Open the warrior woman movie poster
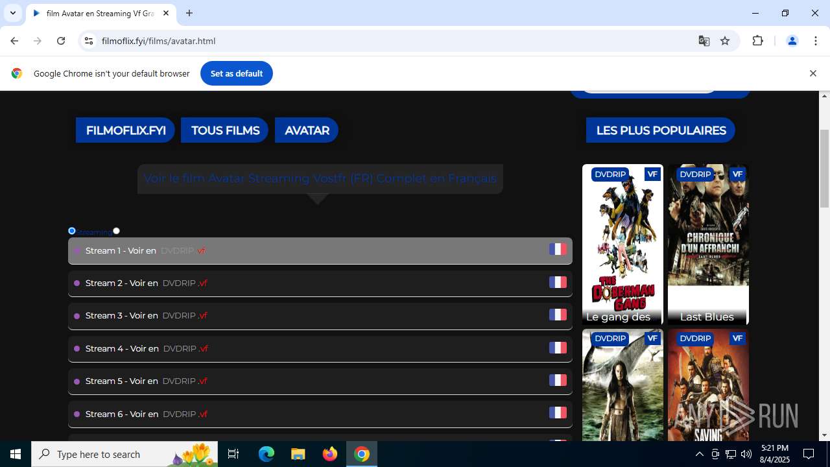 pyautogui.click(x=622, y=385)
